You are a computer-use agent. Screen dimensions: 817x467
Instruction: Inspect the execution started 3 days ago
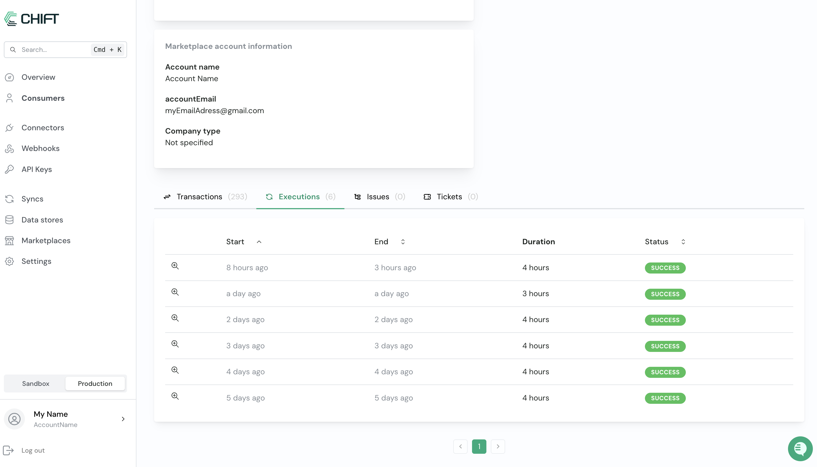click(x=175, y=344)
